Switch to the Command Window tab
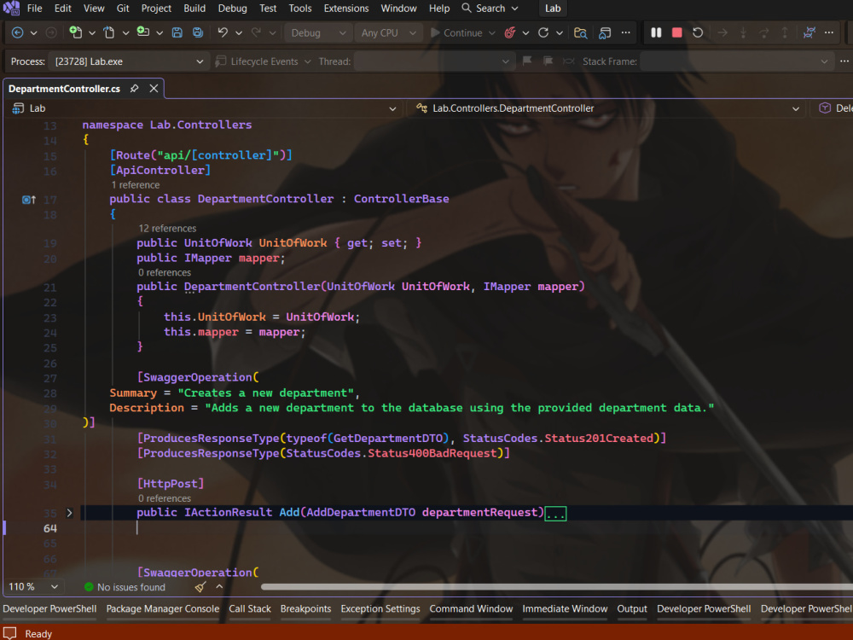Screen dimensions: 853x640 471,609
